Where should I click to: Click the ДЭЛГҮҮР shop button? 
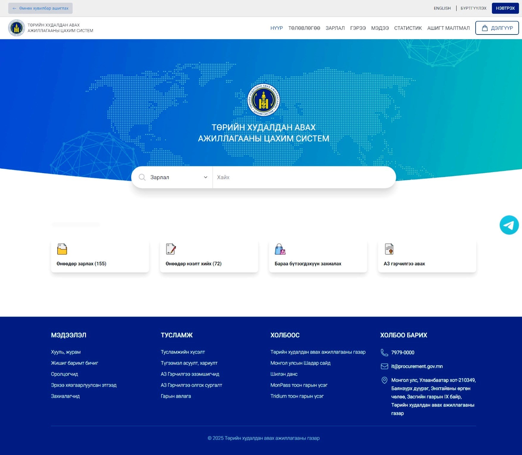[x=497, y=28]
